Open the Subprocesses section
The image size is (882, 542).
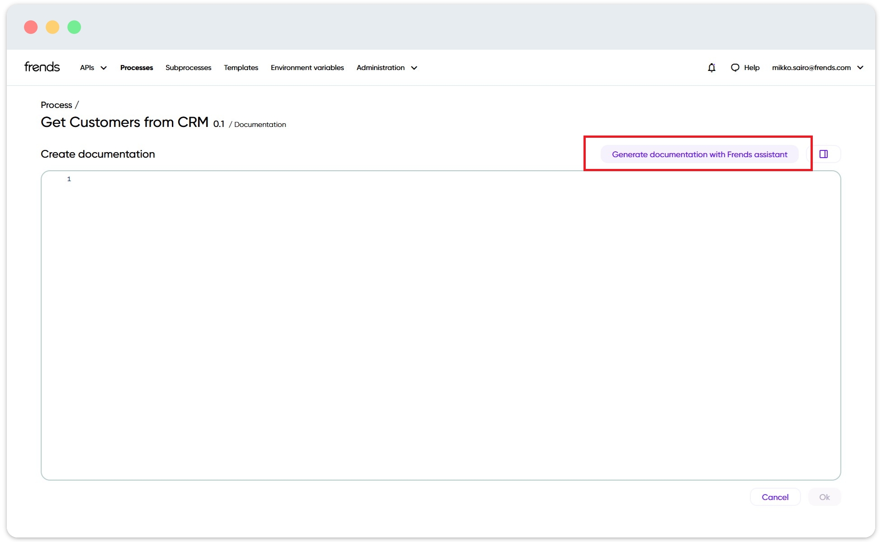[x=188, y=67]
